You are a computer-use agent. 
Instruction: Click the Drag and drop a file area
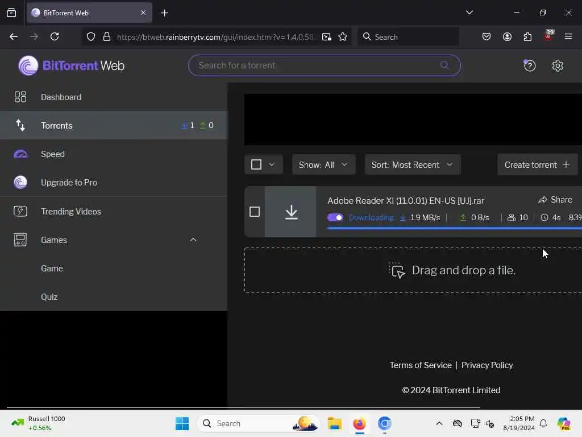click(x=413, y=270)
